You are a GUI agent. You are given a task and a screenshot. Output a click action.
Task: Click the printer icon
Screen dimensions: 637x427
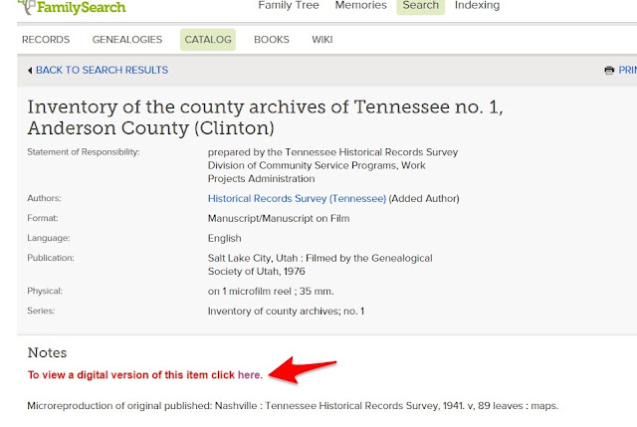[x=609, y=71]
